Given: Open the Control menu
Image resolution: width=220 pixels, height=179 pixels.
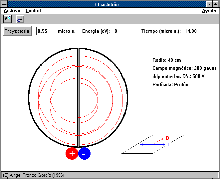Looking at the screenshot, I should tap(33, 11).
